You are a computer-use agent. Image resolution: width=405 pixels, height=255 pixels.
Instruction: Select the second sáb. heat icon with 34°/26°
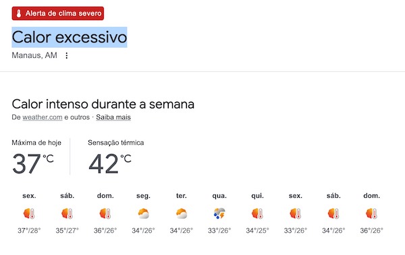click(x=333, y=213)
